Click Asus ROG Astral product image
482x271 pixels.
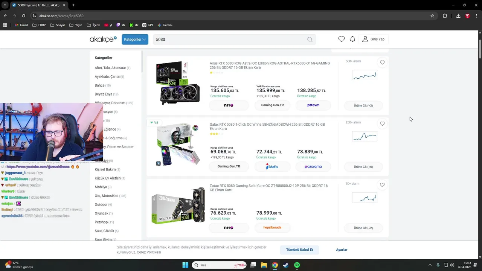(x=178, y=83)
